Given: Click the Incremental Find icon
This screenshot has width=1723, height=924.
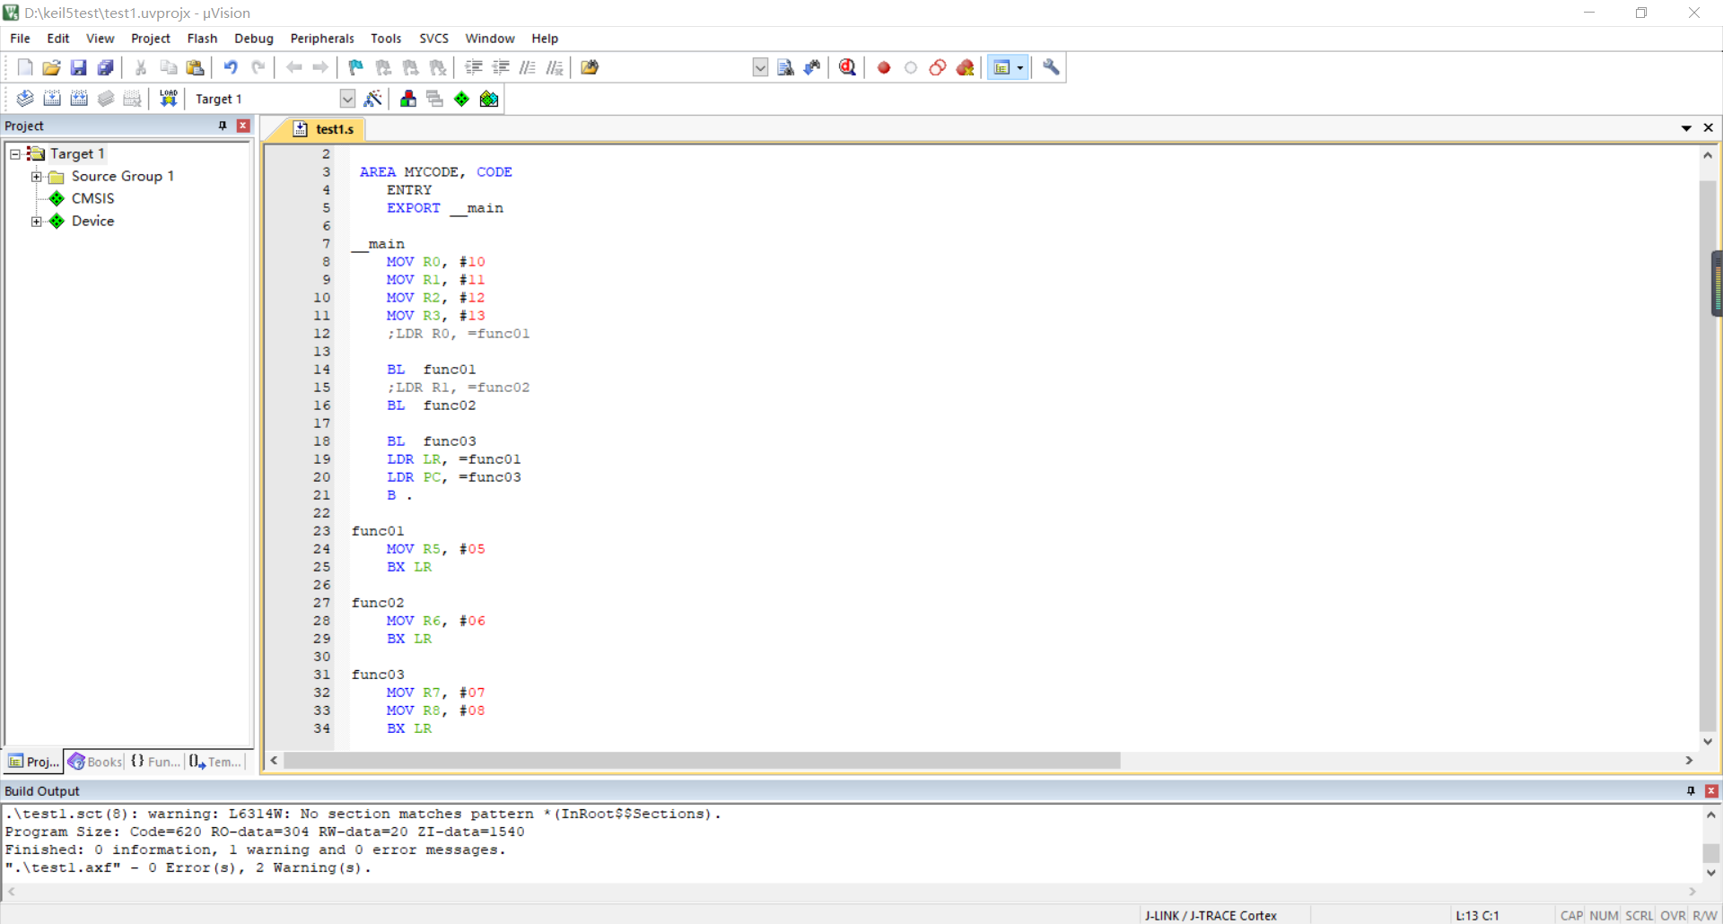Looking at the screenshot, I should click(812, 67).
